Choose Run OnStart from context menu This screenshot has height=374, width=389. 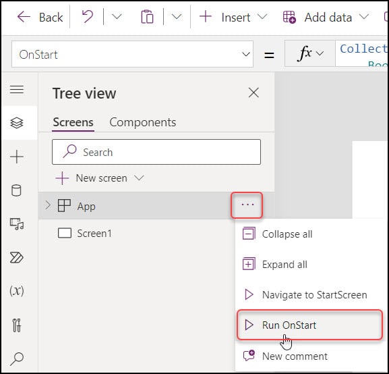(x=309, y=325)
